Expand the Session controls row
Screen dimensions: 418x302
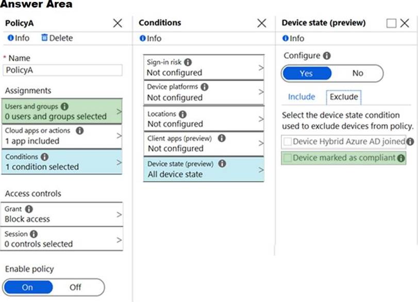tap(63, 239)
